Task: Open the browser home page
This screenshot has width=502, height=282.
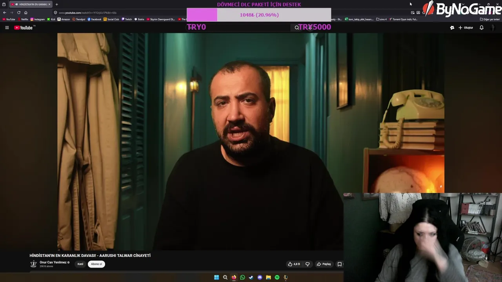Action: point(26,13)
